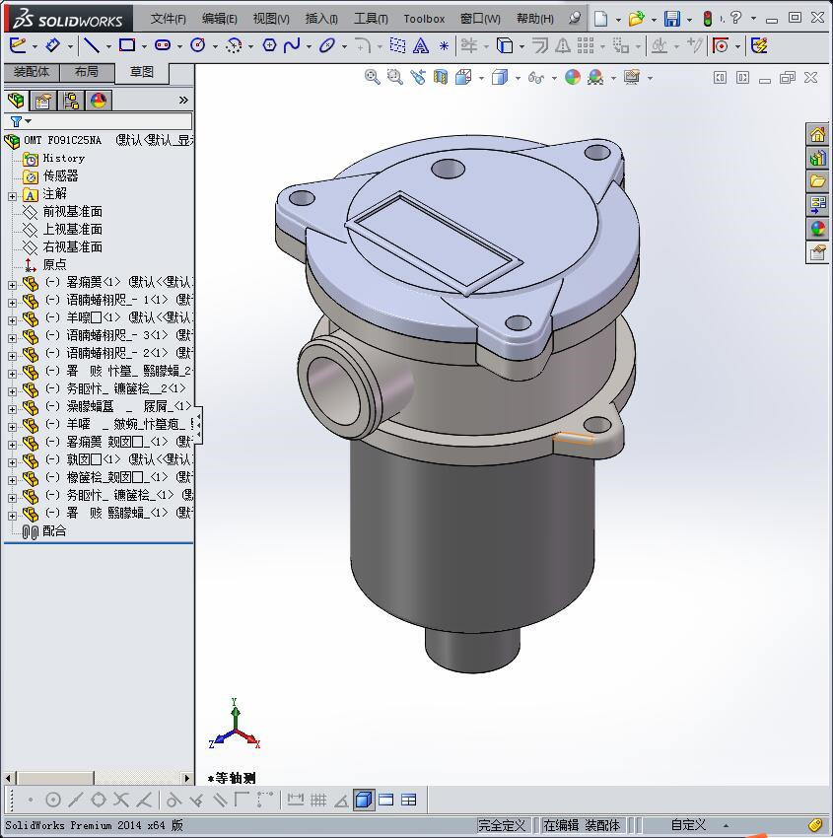Click the root assembly OMT F091C25NA
Screen dimensions: 833x838
(62, 140)
